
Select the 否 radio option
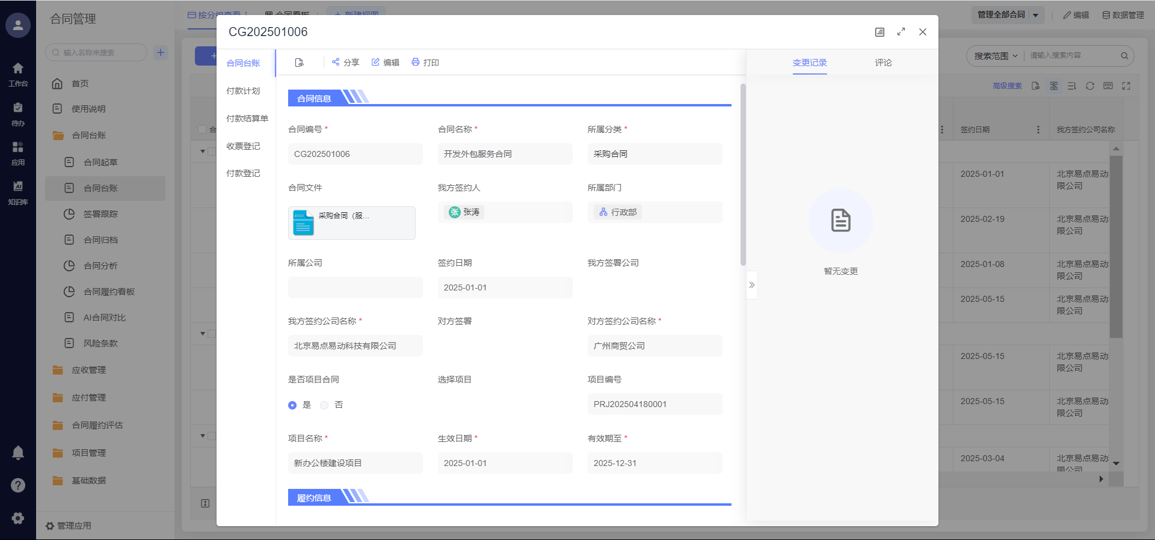(x=324, y=405)
